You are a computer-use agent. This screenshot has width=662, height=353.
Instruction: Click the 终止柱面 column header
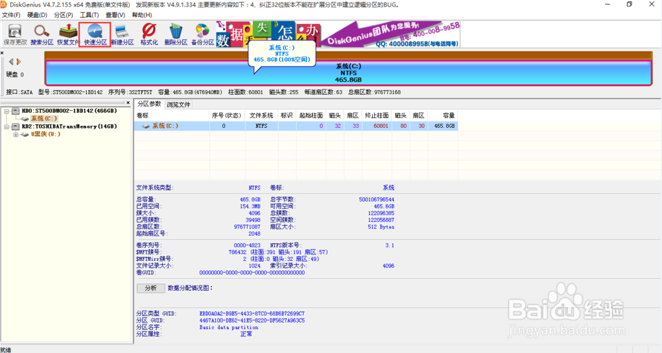[377, 115]
